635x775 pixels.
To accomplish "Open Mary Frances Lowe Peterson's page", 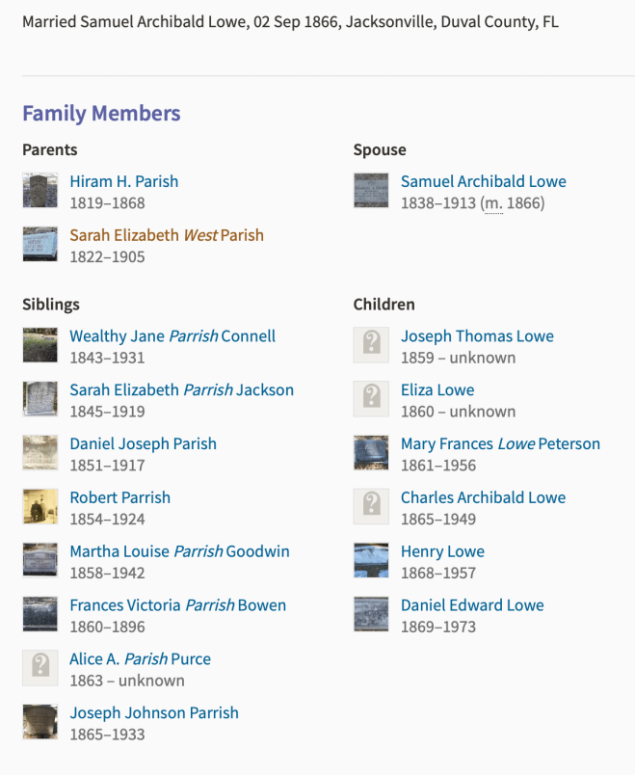I will pyautogui.click(x=500, y=444).
